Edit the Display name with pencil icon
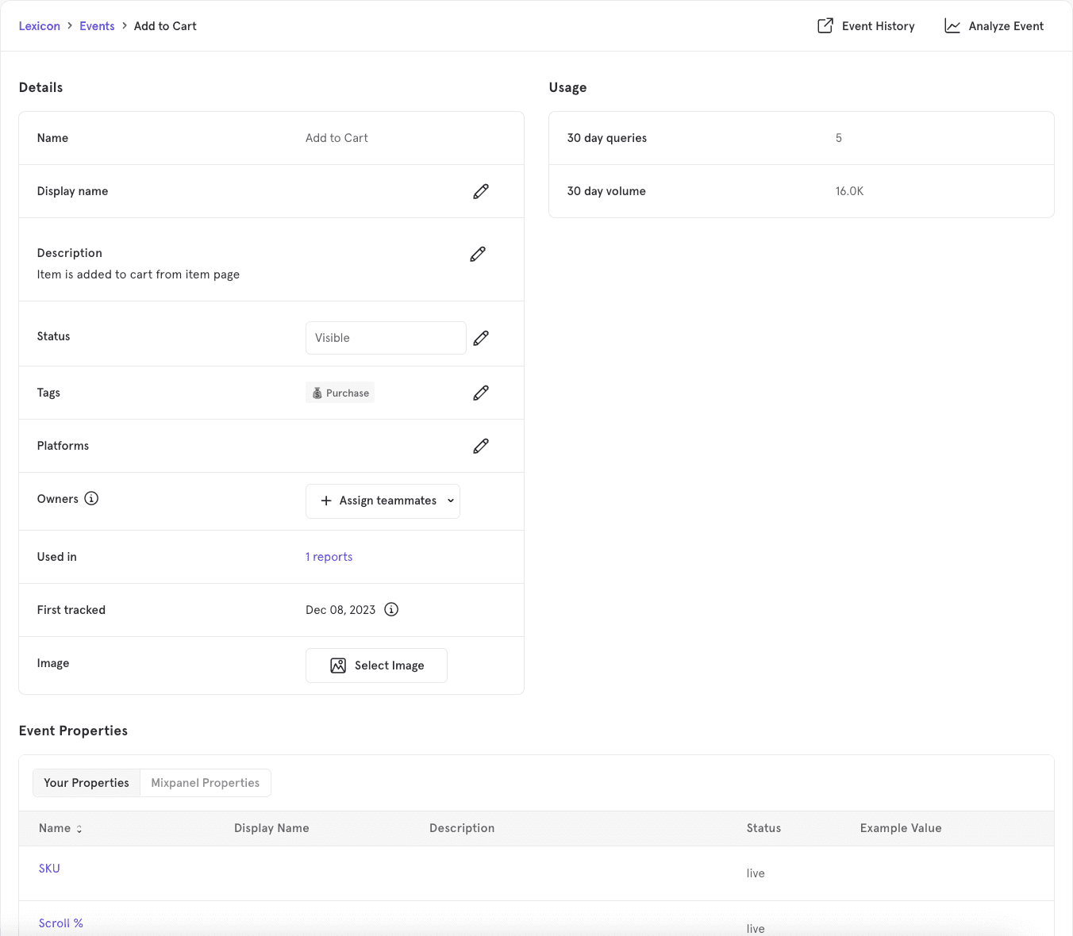1073x936 pixels. click(480, 191)
